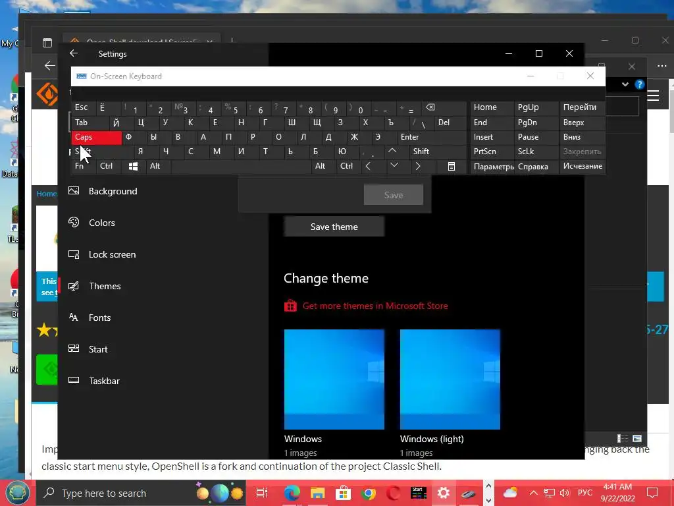Toggle the left Ctrl key
Screen dimensions: 674x506
click(x=109, y=166)
